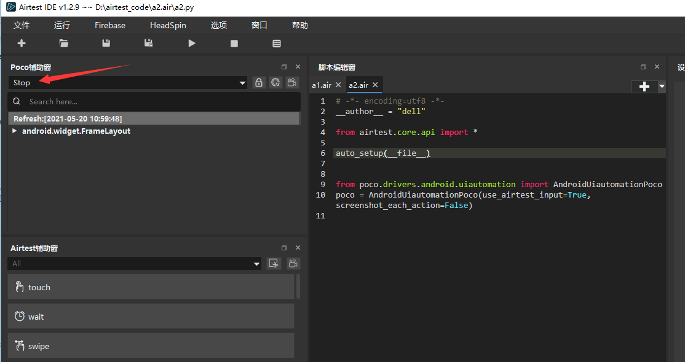Click the poco.drivers.android.uiautomation import line
The width and height of the screenshot is (685, 362).
click(499, 185)
